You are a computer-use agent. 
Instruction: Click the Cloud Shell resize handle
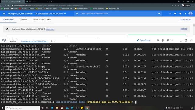[x=98, y=38]
